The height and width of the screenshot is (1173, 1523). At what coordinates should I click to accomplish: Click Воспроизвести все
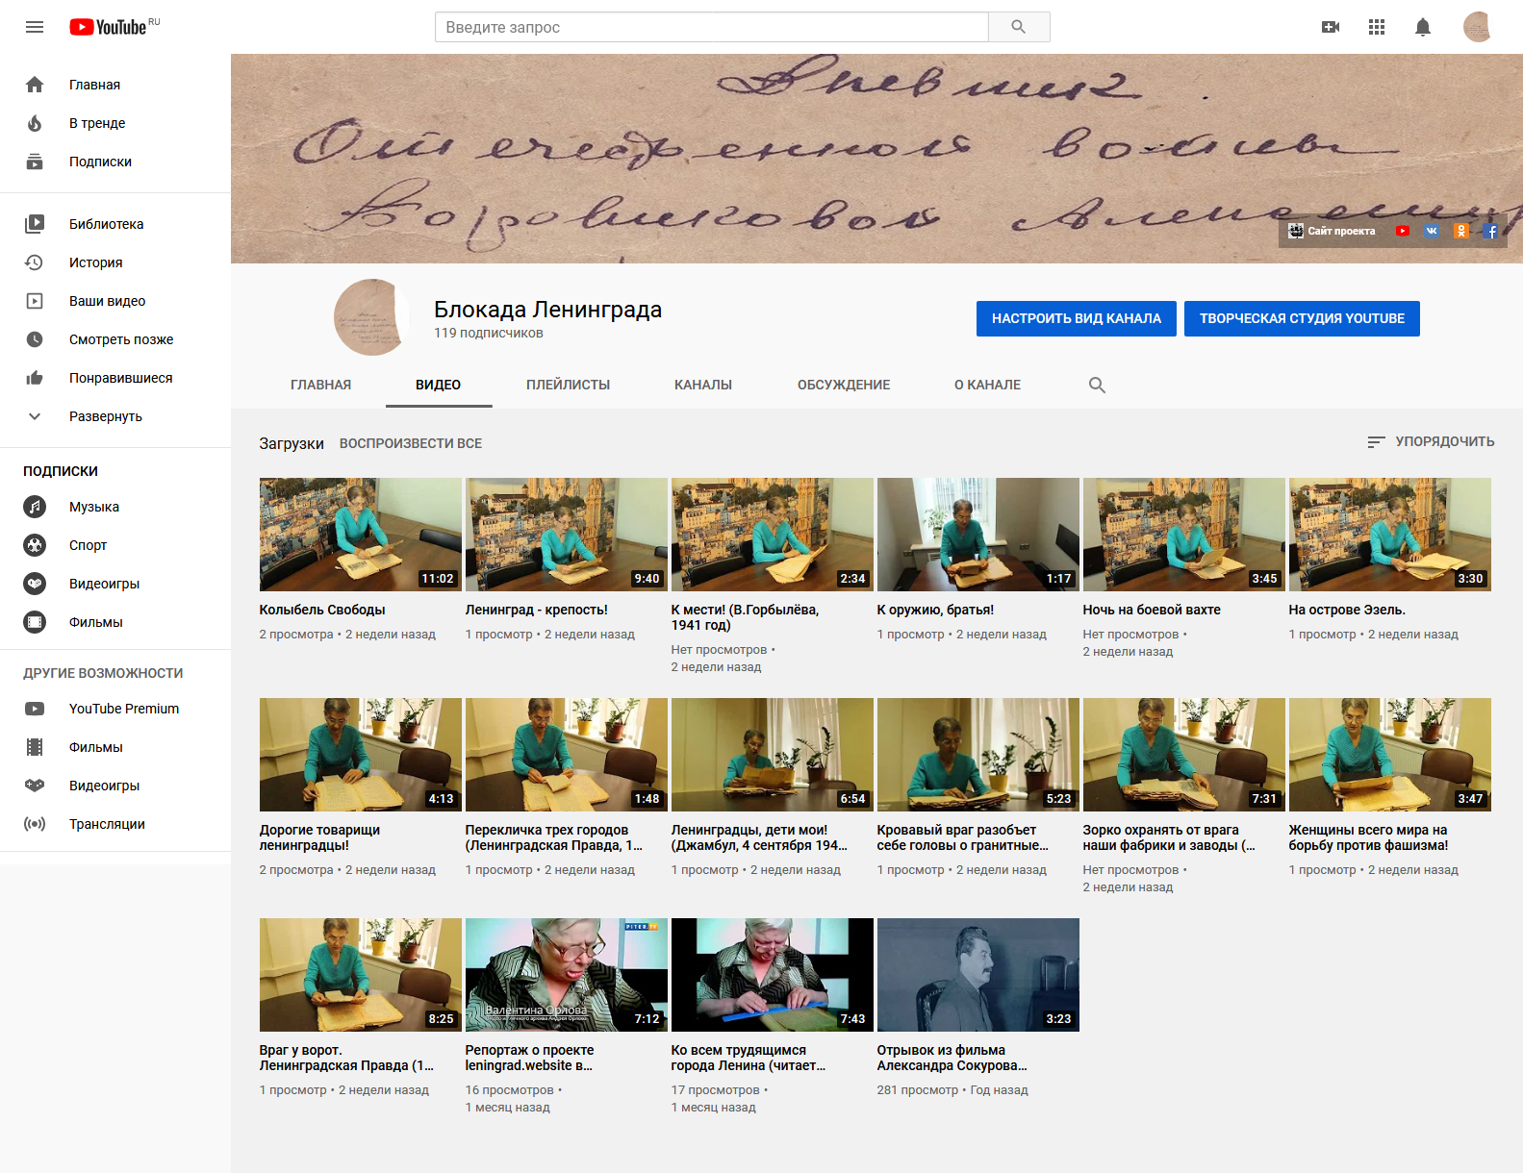411,443
